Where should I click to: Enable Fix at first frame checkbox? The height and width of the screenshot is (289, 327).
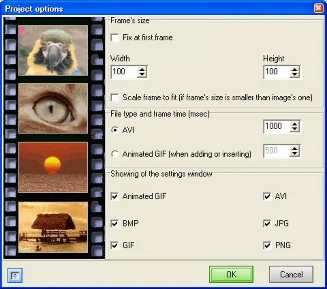115,38
